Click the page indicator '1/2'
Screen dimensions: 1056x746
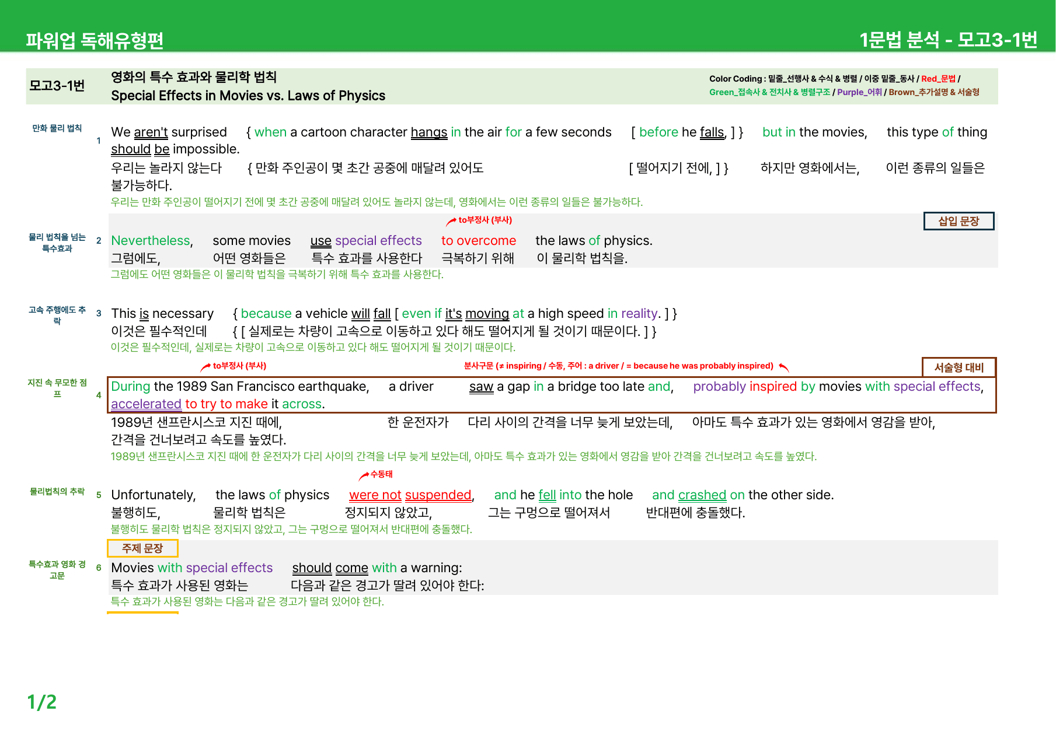(x=42, y=702)
